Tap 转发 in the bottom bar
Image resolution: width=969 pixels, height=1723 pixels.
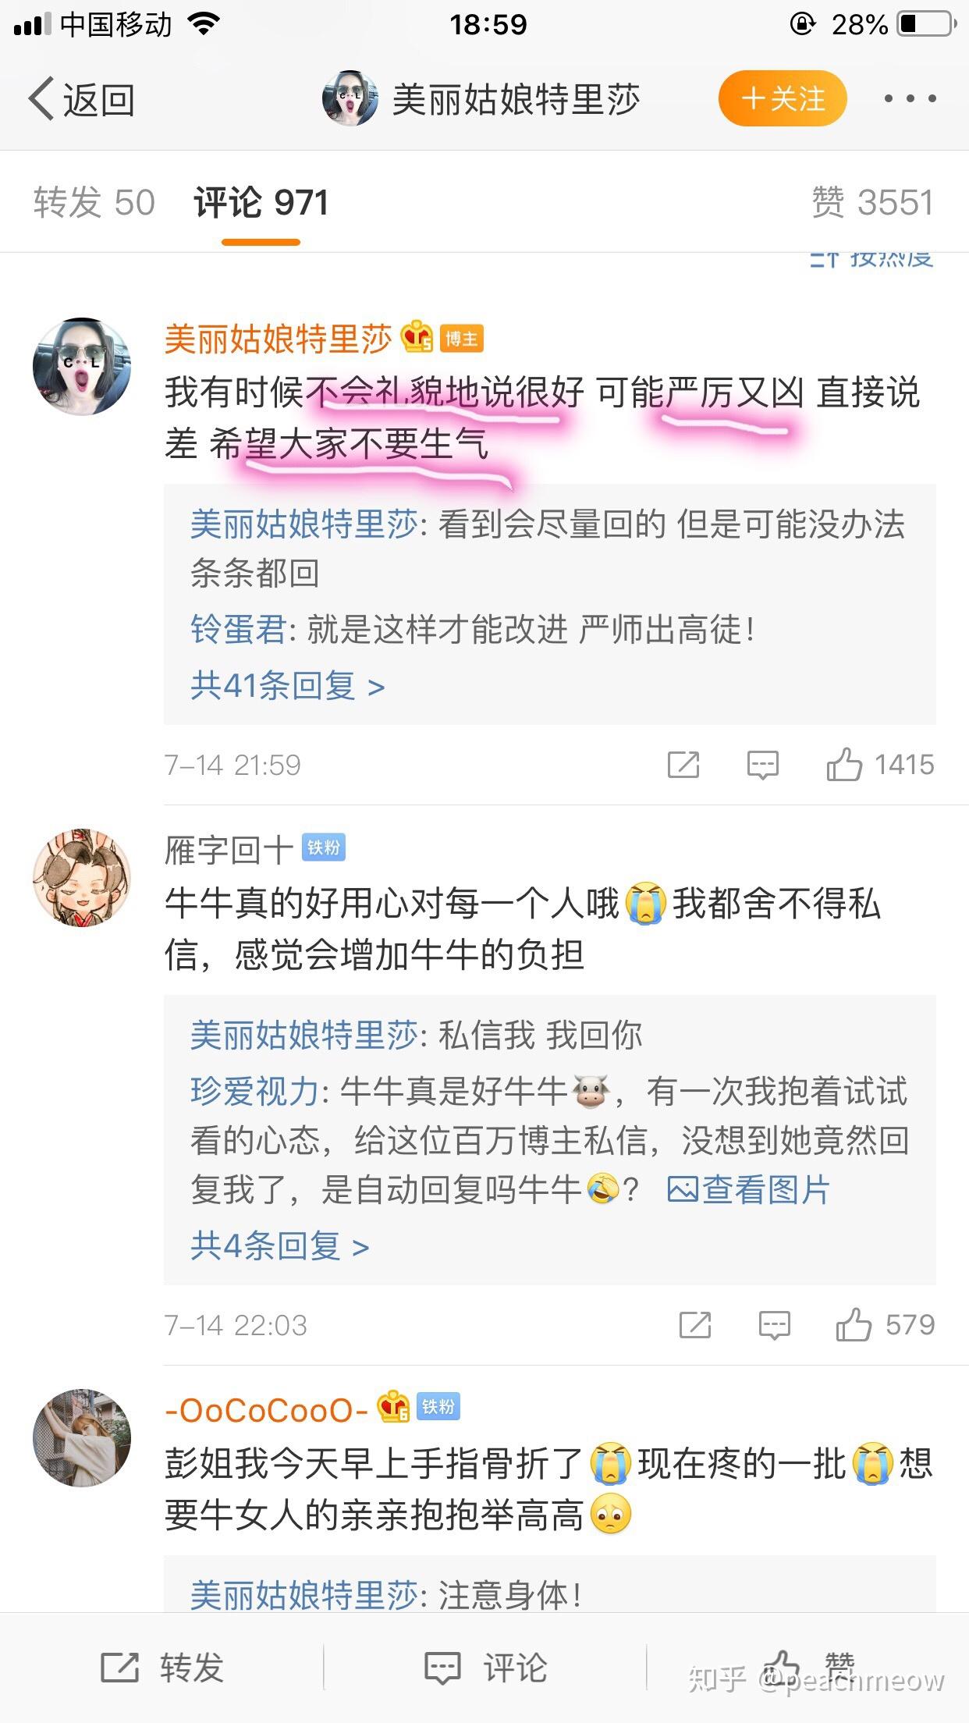[x=162, y=1668]
